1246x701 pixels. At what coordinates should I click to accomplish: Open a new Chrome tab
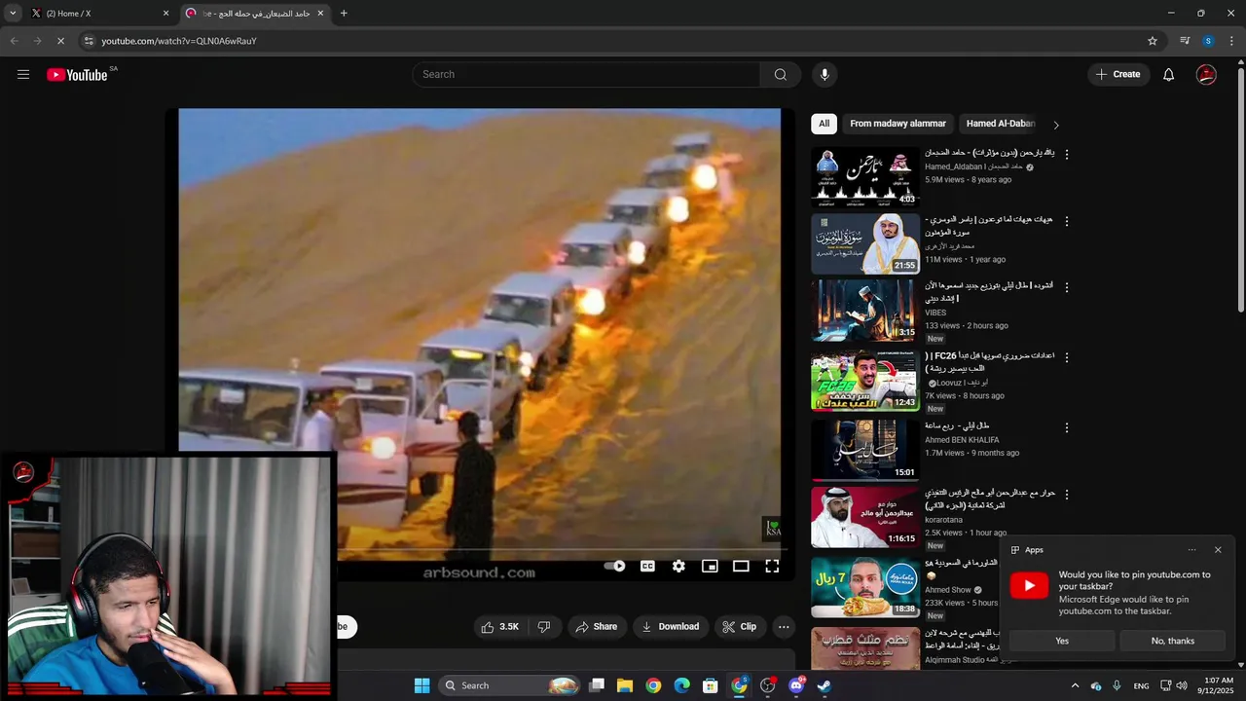344,14
